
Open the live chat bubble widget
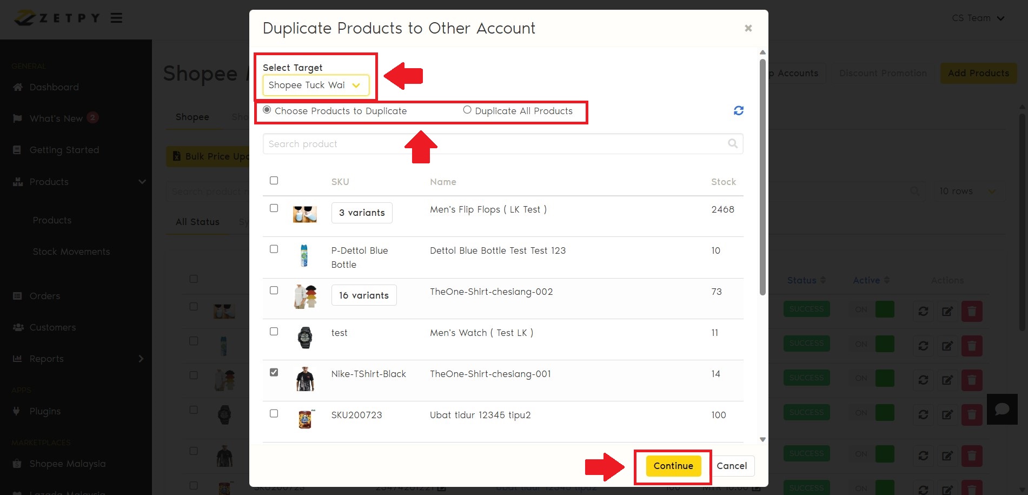1002,409
